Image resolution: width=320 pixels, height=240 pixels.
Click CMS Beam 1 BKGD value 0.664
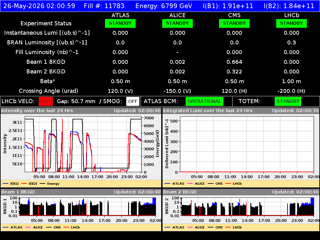coord(234,62)
